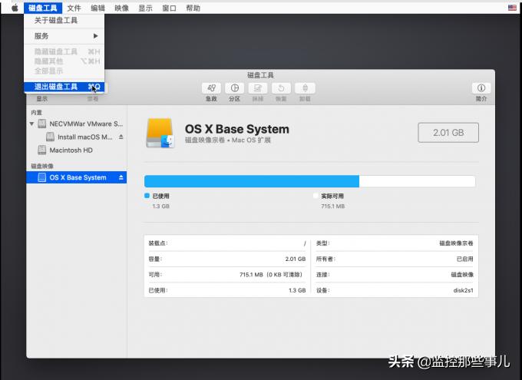Collapse the NECVMWar VMware disk tree
The height and width of the screenshot is (380, 522).
pyautogui.click(x=31, y=124)
